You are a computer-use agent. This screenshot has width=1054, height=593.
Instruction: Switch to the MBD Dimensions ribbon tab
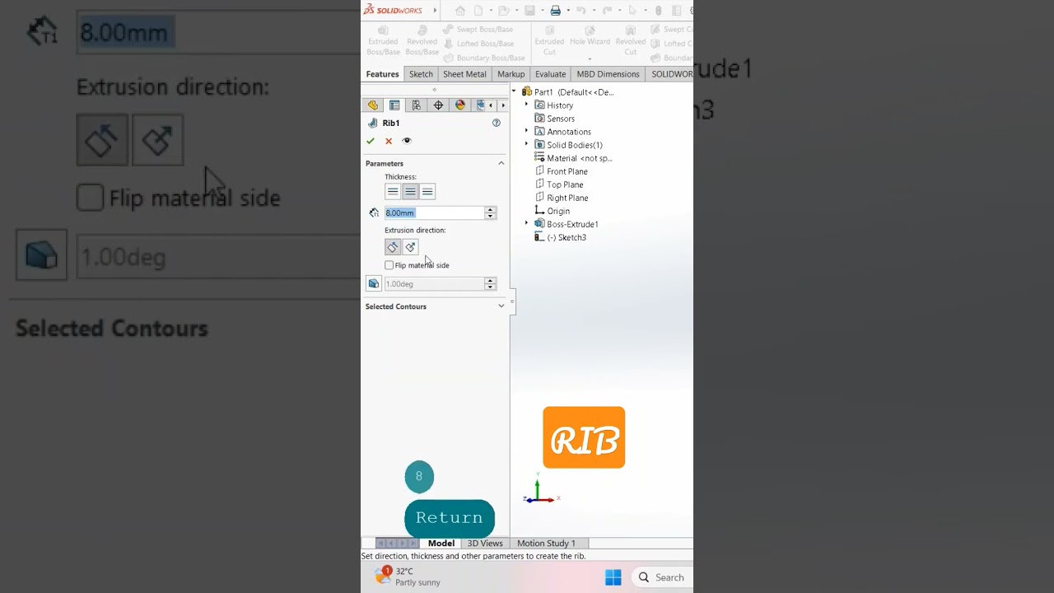[x=608, y=74]
